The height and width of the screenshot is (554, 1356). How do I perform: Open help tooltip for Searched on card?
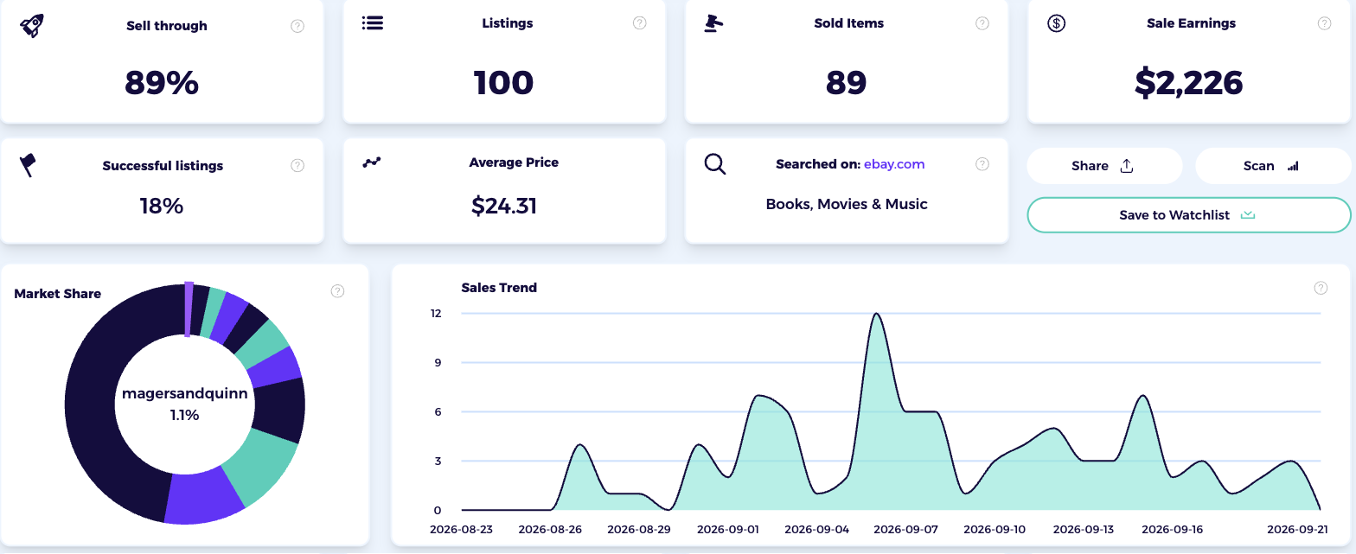(x=982, y=163)
